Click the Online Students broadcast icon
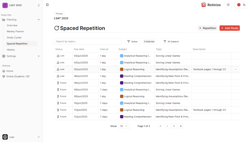250x142 pixels. (4, 76)
